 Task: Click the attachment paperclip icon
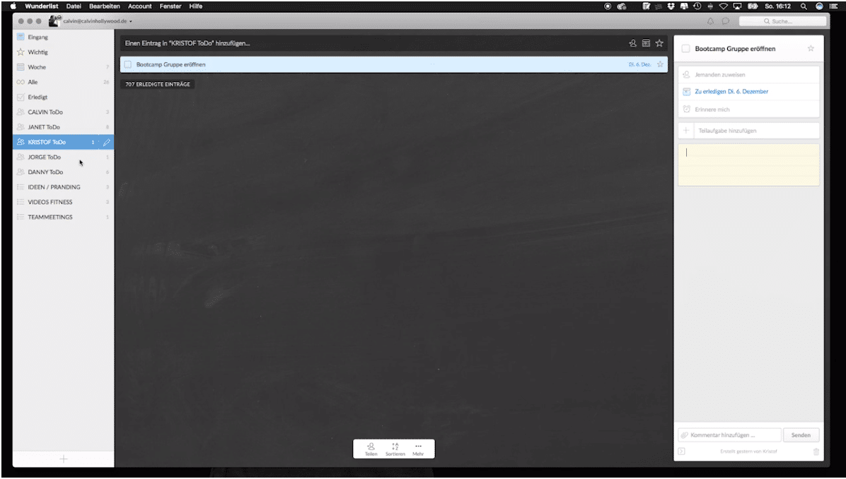pyautogui.click(x=685, y=434)
